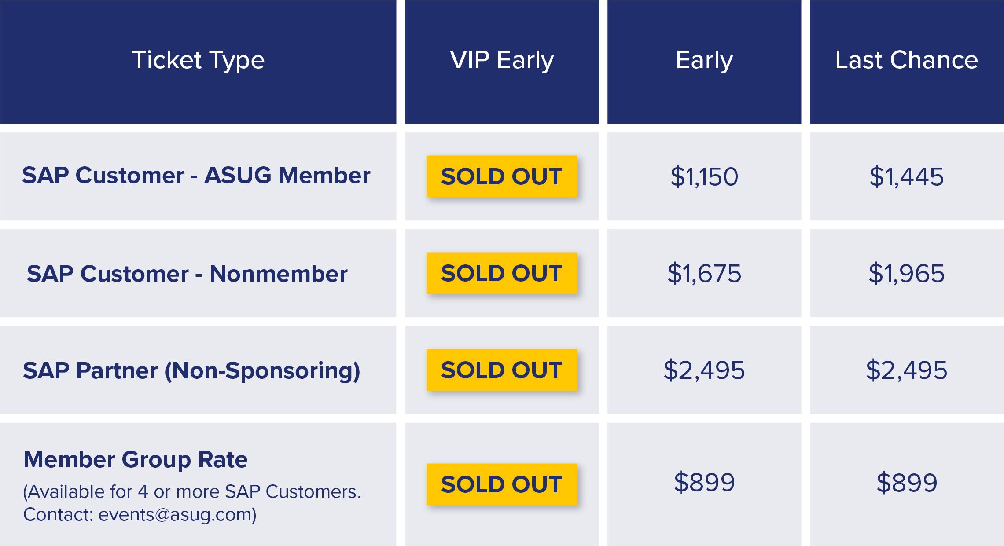This screenshot has height=546, width=1004.
Task: Select the Last Chance column header
Action: tap(907, 62)
